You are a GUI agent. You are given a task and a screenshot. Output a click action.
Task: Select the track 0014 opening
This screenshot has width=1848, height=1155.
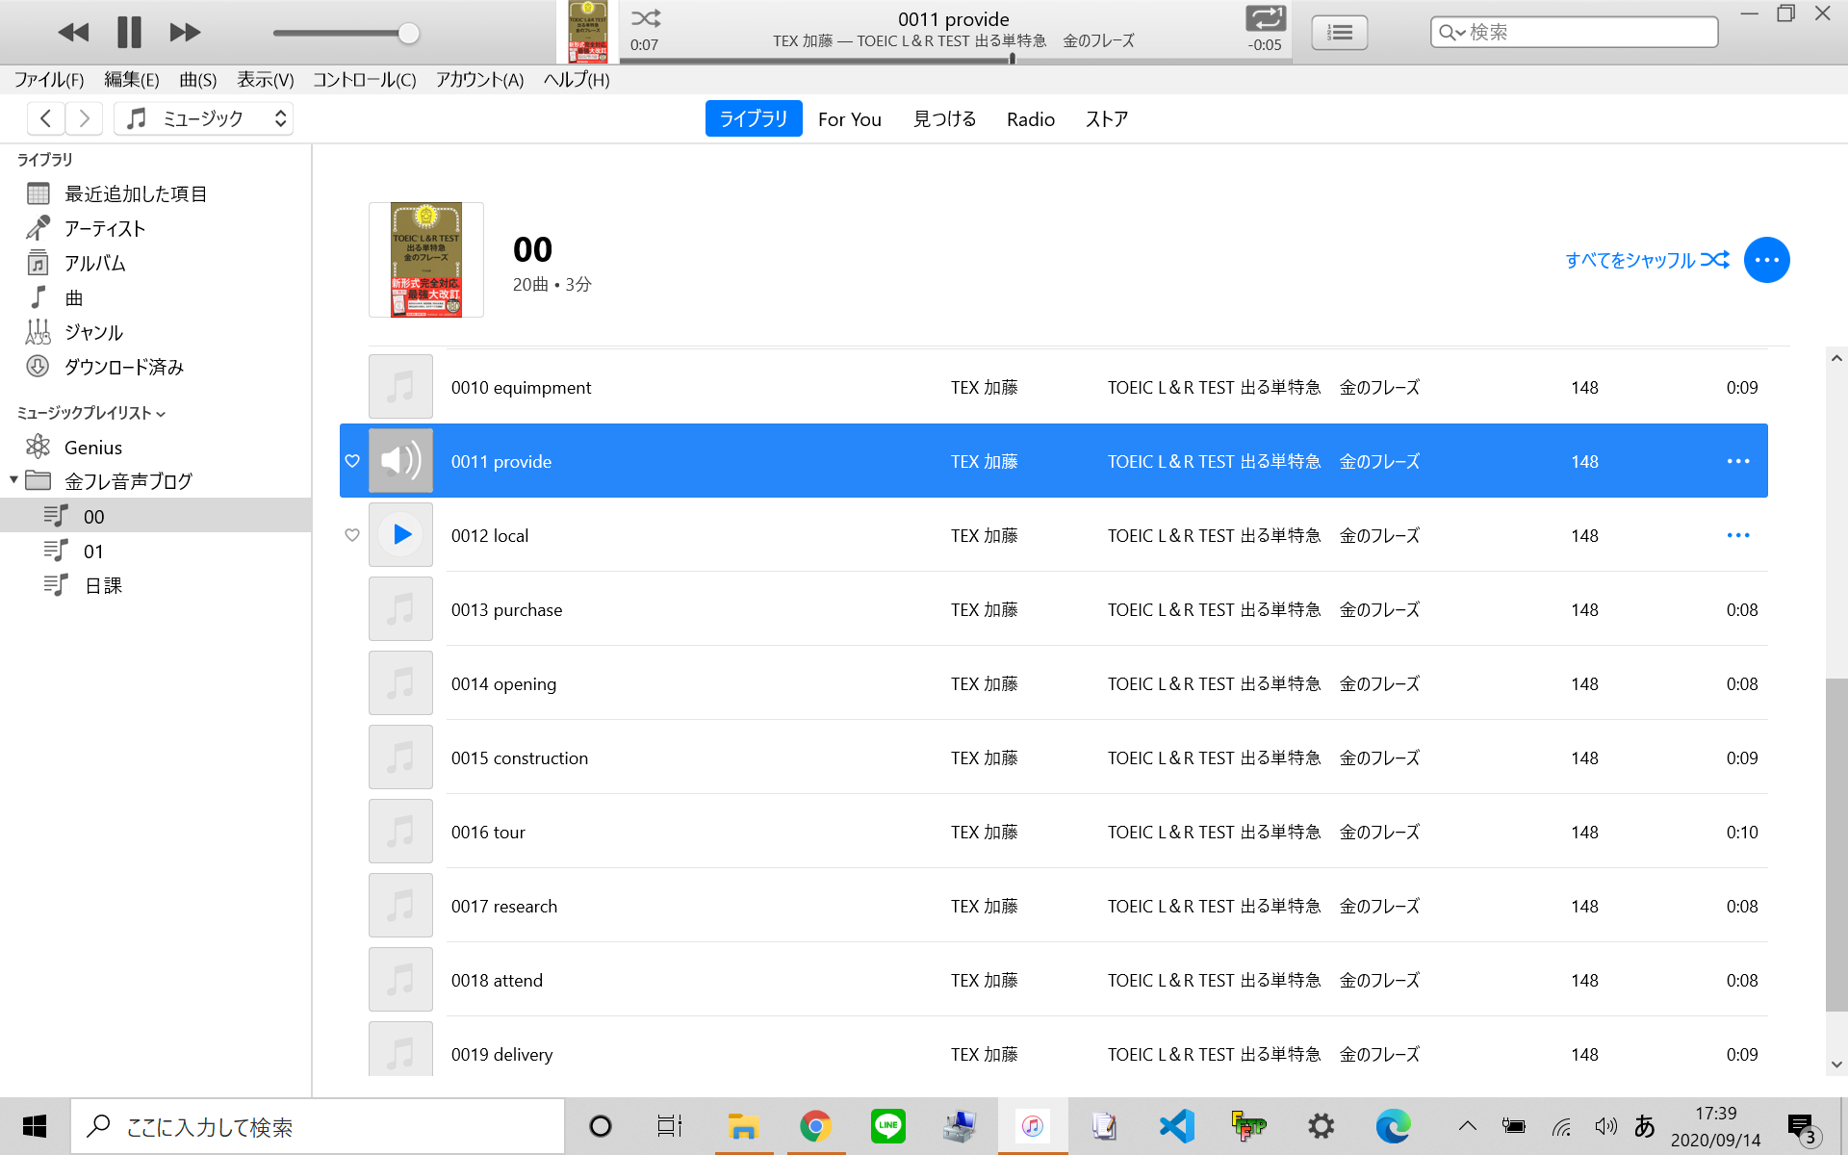[x=1054, y=683]
